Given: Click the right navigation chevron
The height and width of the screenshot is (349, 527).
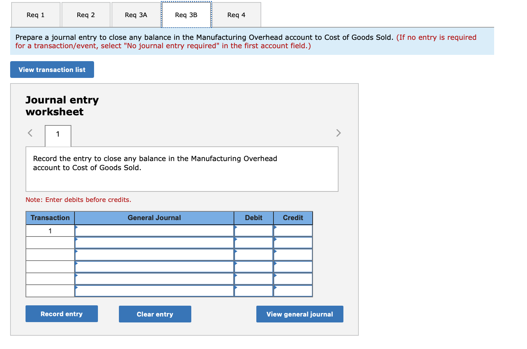Looking at the screenshot, I should 338,133.
